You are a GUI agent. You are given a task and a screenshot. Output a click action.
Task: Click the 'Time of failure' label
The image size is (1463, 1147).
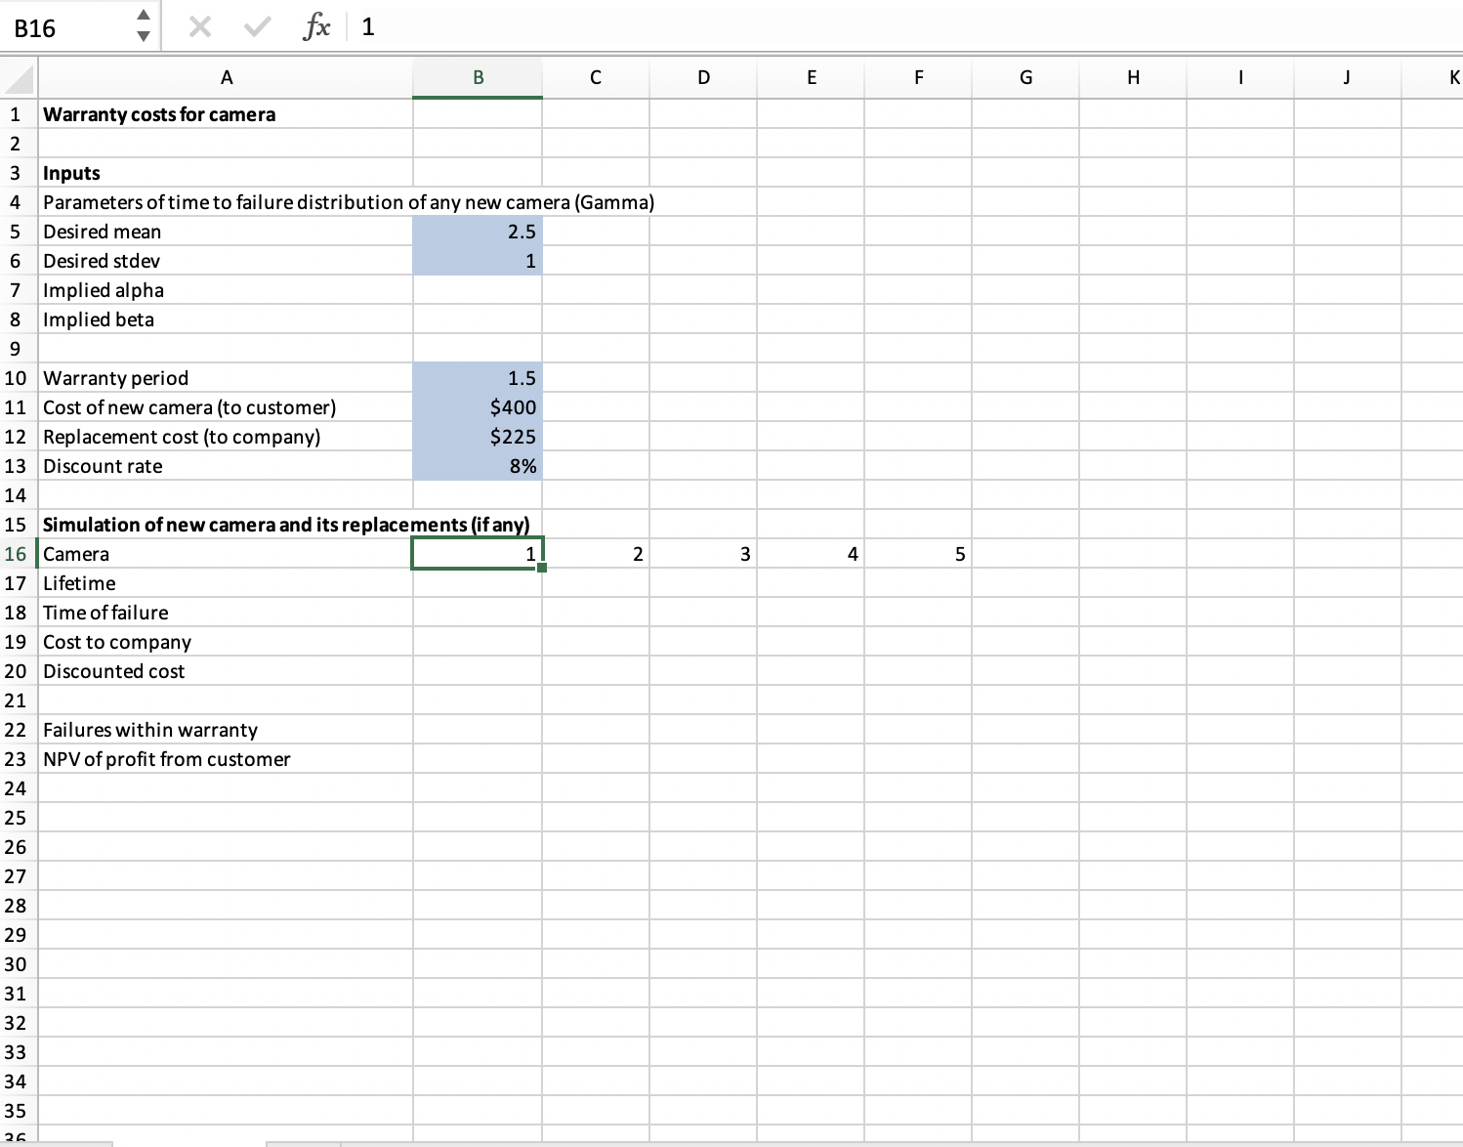(105, 613)
